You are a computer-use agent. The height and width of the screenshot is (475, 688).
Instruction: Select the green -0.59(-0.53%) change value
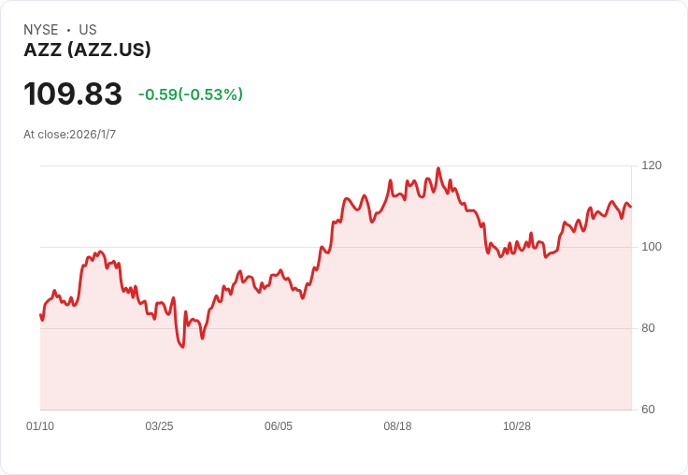tap(191, 94)
